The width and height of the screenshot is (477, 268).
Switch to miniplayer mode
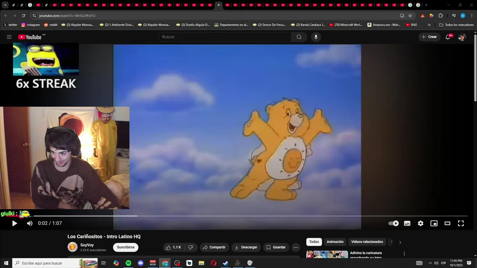[434, 223]
